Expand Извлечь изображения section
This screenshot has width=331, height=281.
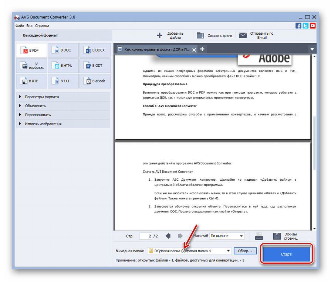tap(63, 124)
